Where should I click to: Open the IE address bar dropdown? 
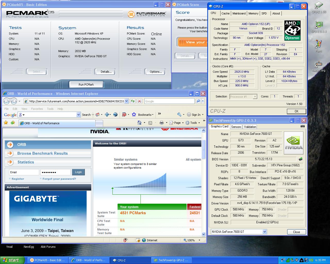(126, 101)
